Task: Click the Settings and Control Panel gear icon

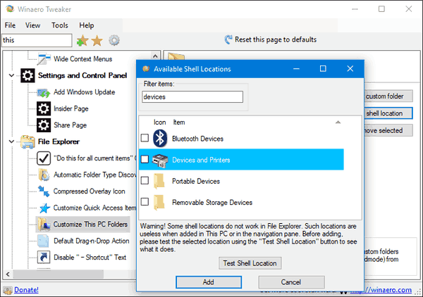Action: 27,75
